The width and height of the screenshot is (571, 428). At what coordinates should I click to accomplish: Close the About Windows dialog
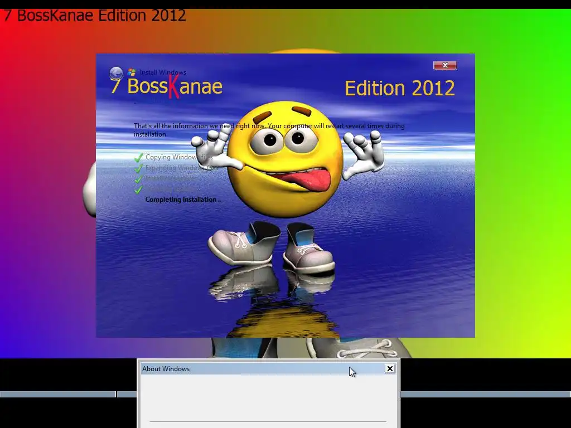pyautogui.click(x=390, y=369)
